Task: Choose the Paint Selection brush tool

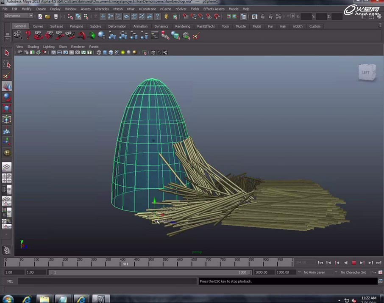Action: [x=7, y=75]
